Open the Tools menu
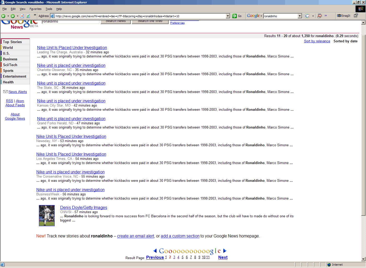The image size is (366, 268). [x=49, y=9]
